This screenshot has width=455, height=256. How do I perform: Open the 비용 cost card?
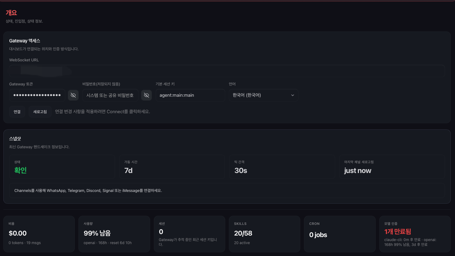[39, 234]
